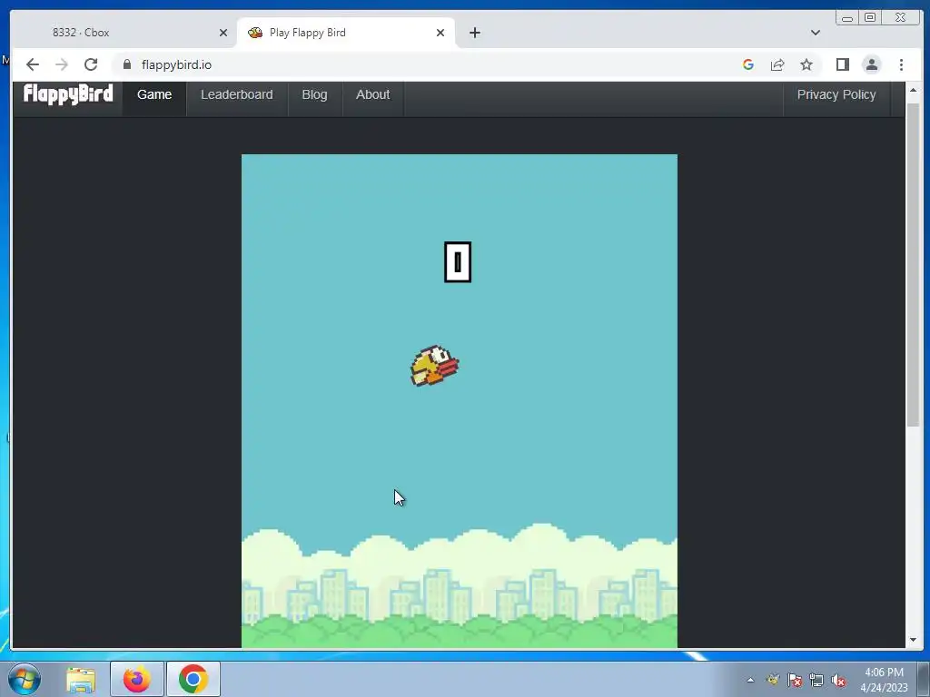Image resolution: width=930 pixels, height=697 pixels.
Task: Reload the flappybird.io page
Action: 91,64
